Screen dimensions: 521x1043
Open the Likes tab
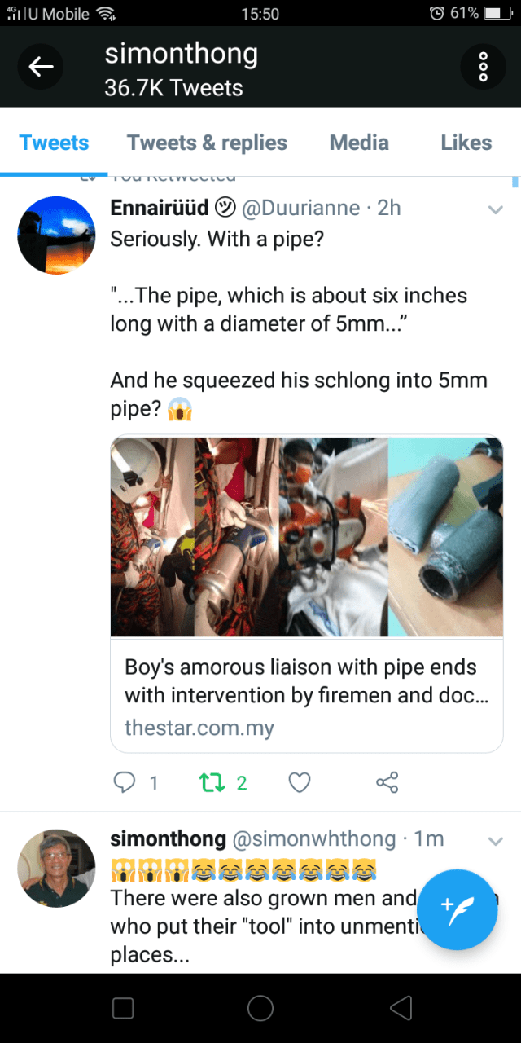tap(466, 143)
